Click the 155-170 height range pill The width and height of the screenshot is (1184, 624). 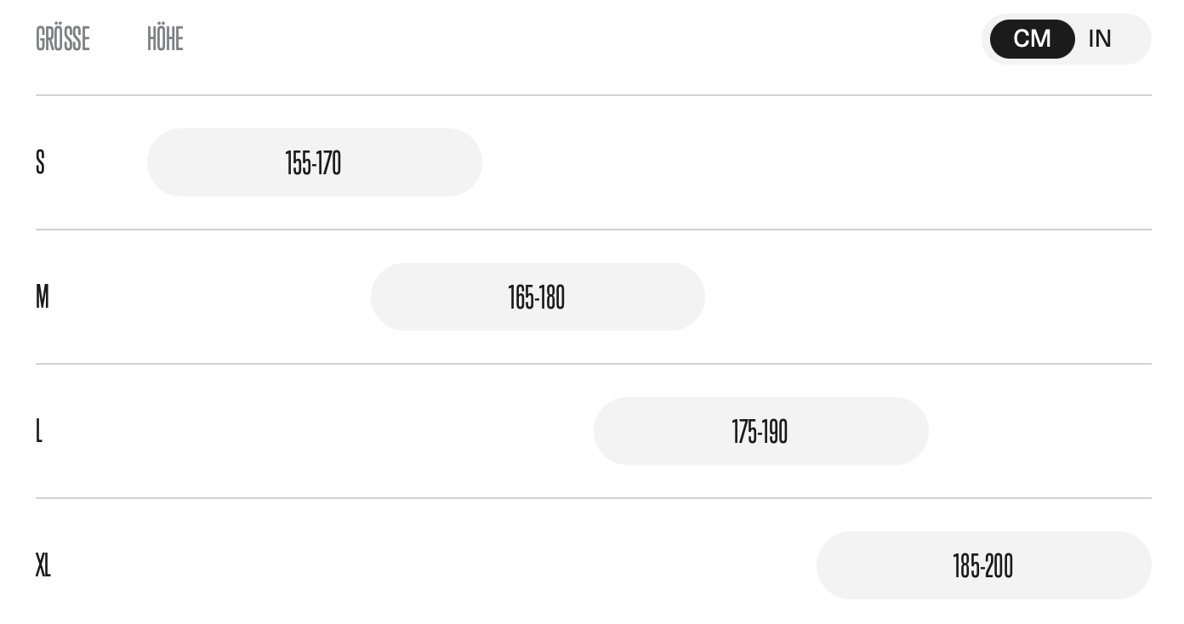coord(315,162)
